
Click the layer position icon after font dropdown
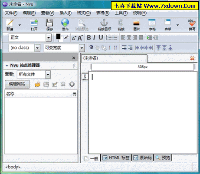point(91,47)
